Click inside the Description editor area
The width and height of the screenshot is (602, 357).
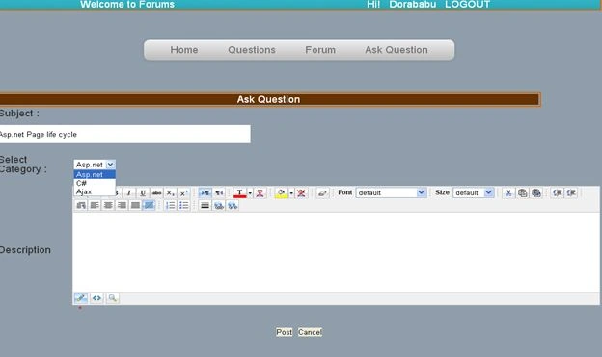click(x=336, y=252)
